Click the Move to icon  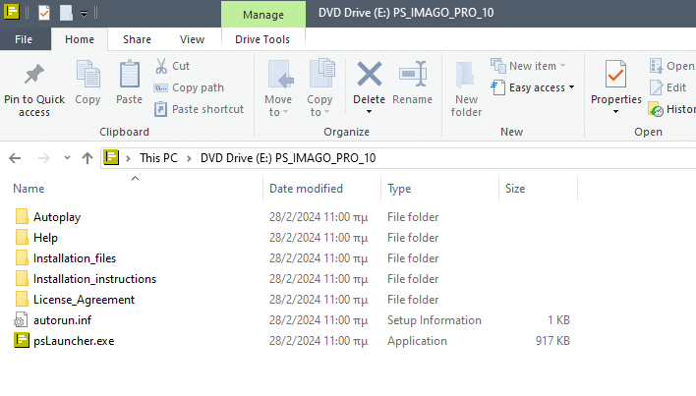click(x=280, y=74)
